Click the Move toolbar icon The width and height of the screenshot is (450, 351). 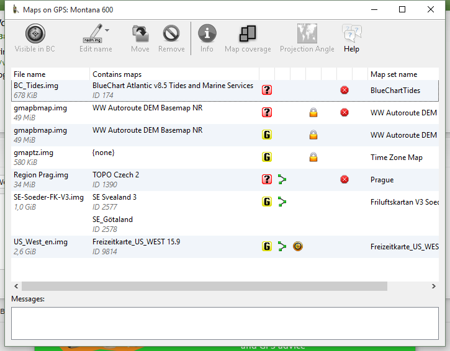tap(140, 33)
